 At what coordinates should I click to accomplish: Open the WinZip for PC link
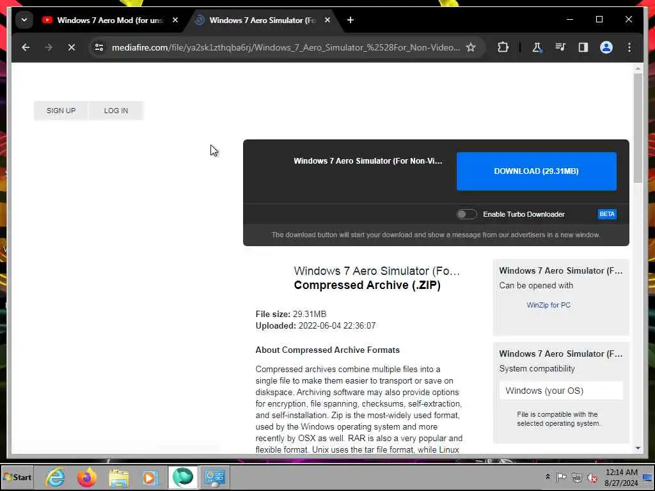coord(548,305)
